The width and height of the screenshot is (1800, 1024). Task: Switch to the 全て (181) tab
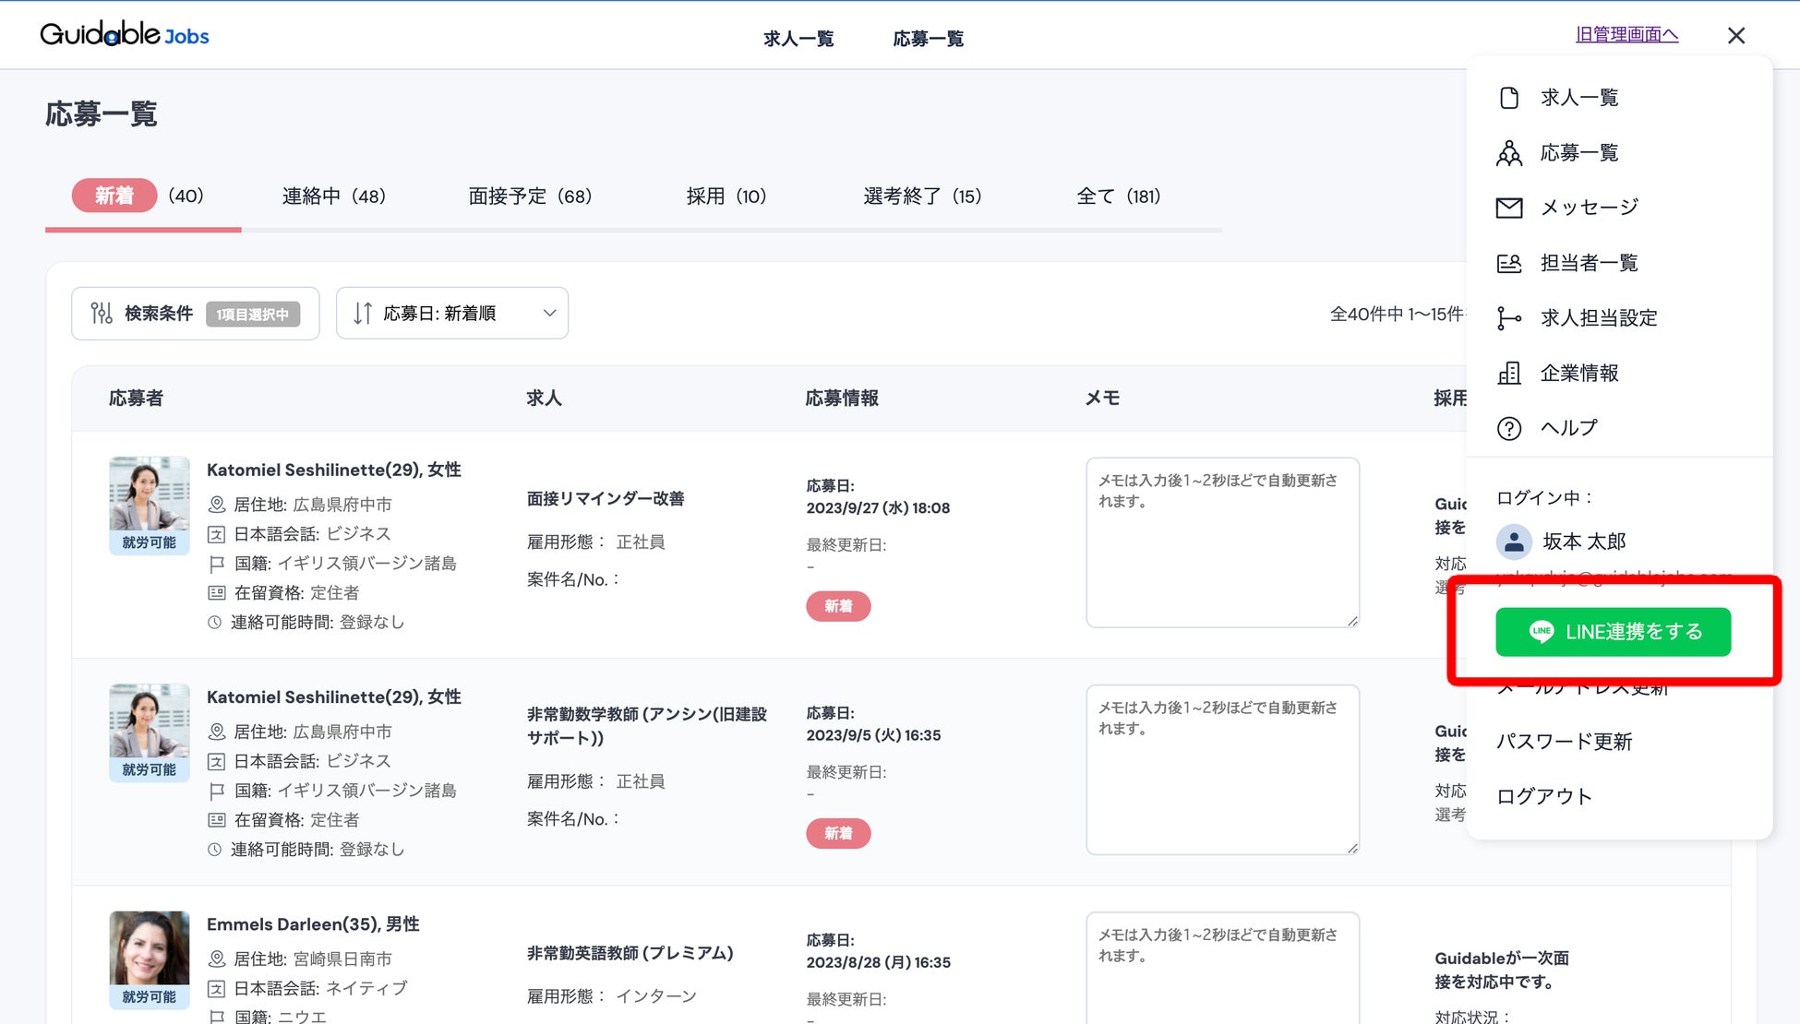pos(1119,196)
